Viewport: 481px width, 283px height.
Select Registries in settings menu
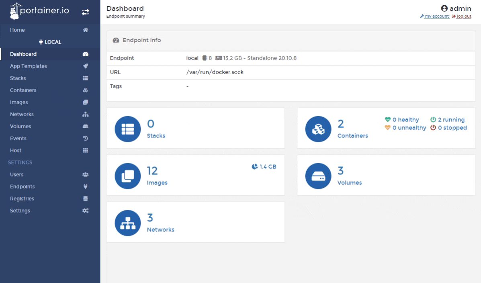[22, 199]
